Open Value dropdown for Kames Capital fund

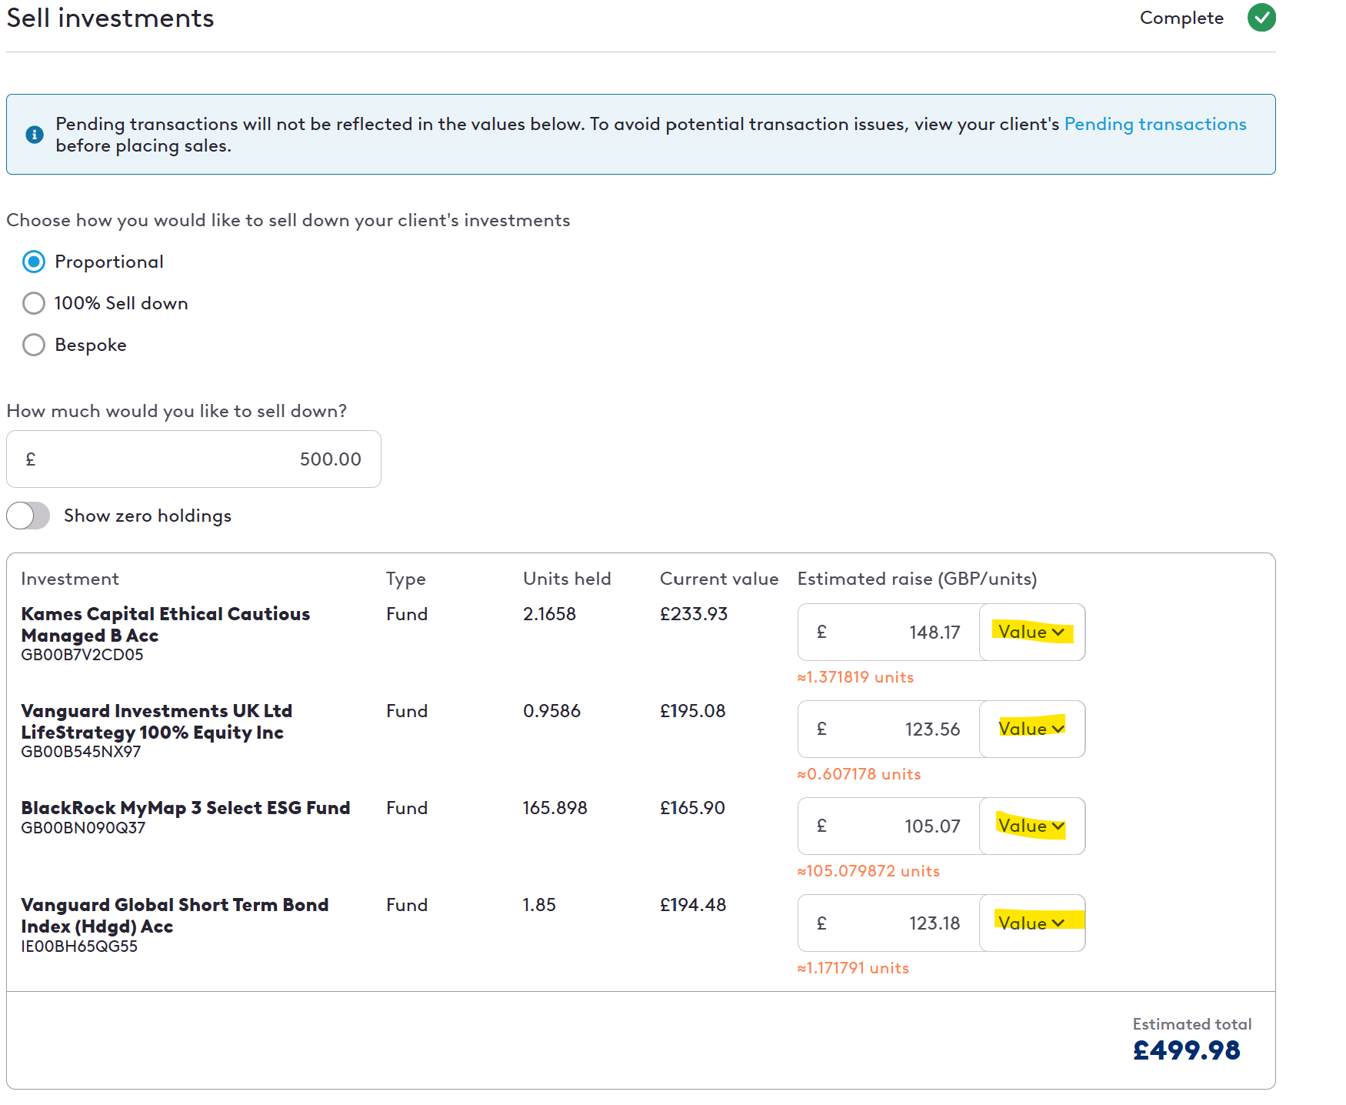(x=1031, y=633)
